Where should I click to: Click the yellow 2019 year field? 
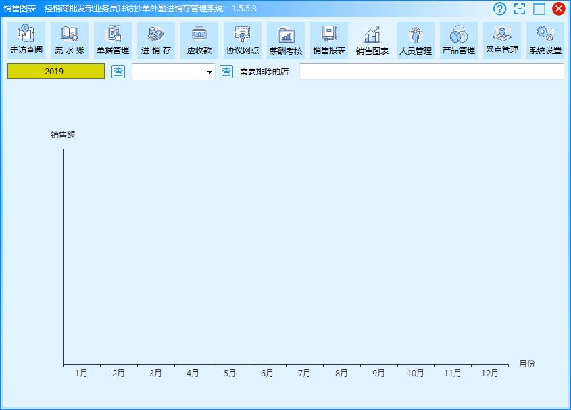[x=56, y=72]
